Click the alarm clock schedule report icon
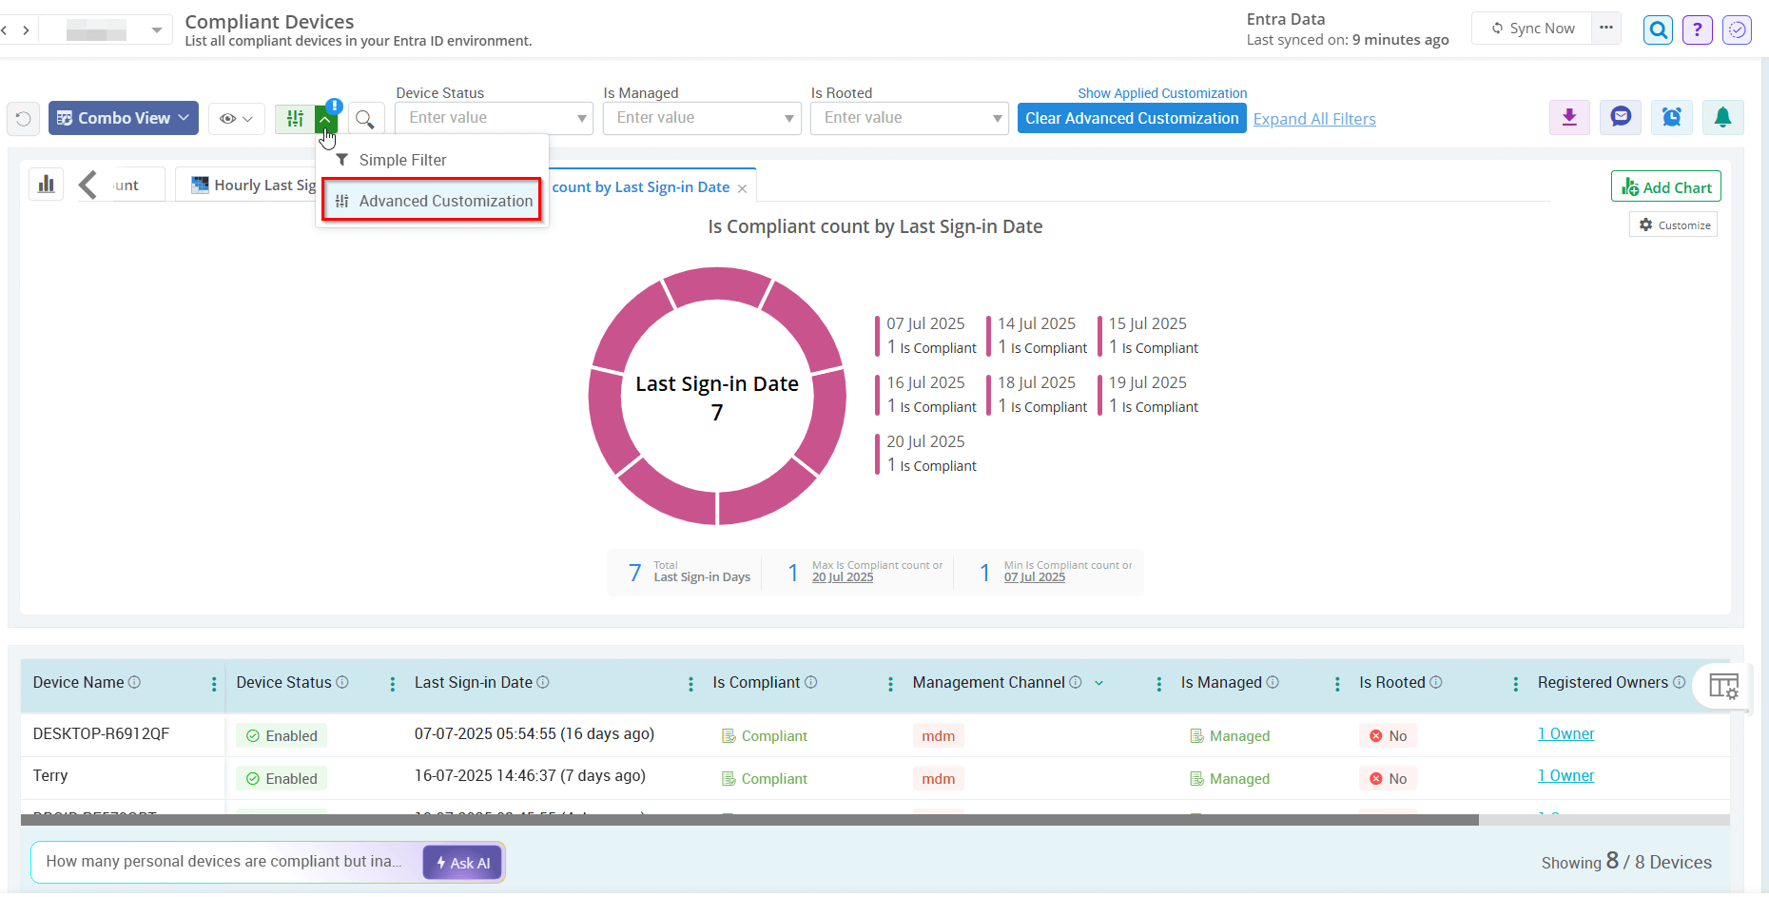The height and width of the screenshot is (897, 1769). coord(1672,117)
